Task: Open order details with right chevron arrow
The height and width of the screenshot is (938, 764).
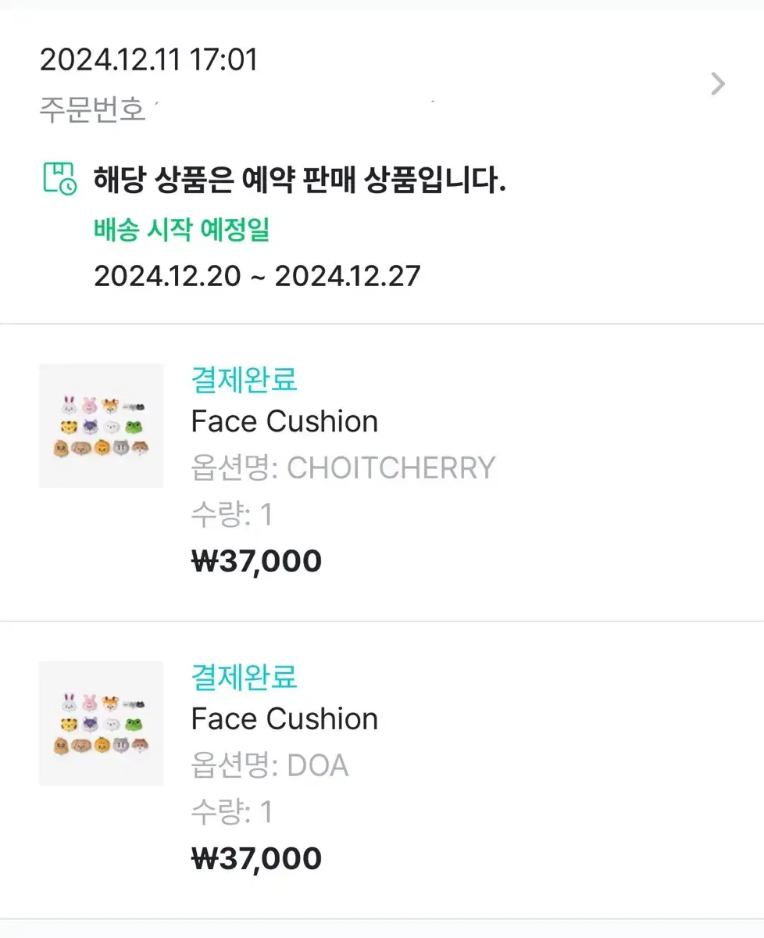Action: click(718, 84)
